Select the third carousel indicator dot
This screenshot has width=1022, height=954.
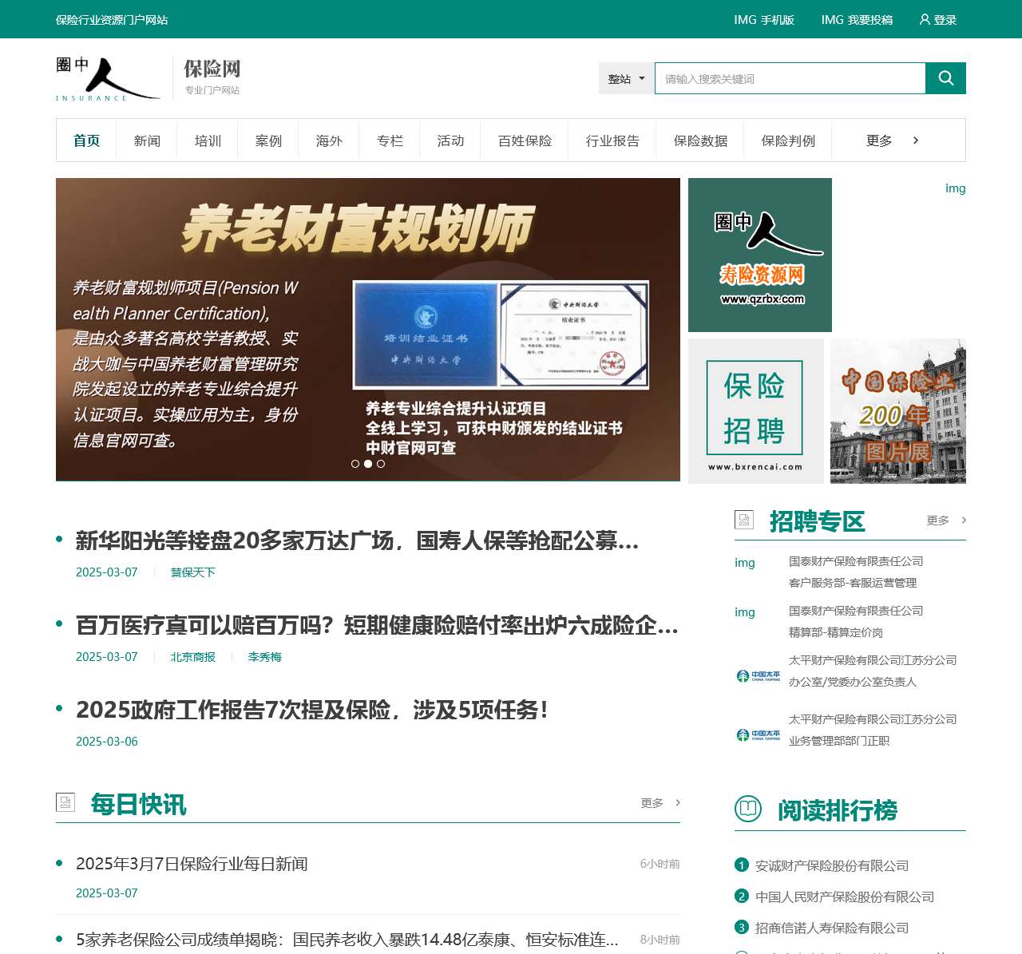coord(381,464)
